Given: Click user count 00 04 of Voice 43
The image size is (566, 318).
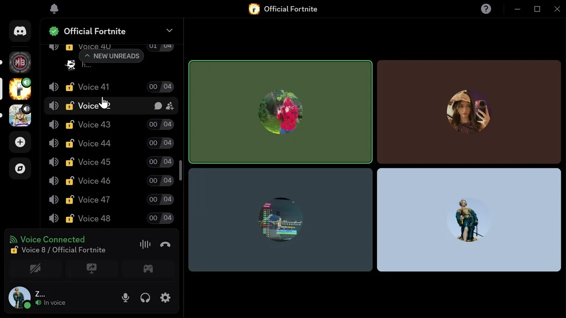Looking at the screenshot, I should (160, 125).
